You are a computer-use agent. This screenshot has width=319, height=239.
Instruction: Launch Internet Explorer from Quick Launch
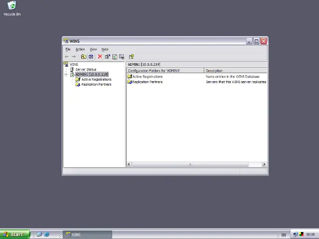[47, 235]
